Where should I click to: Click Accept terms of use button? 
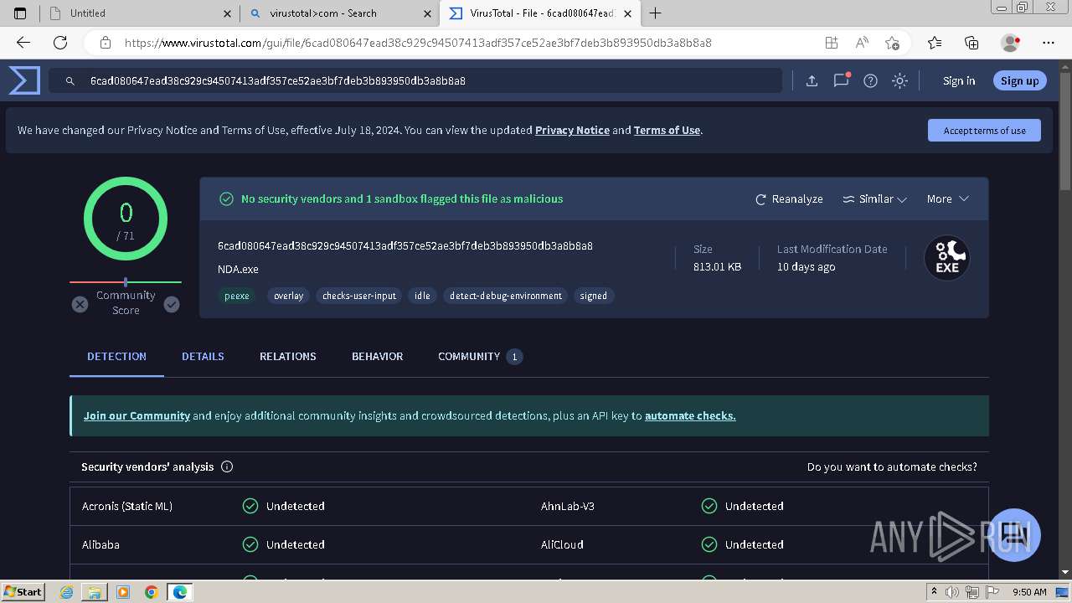984,131
